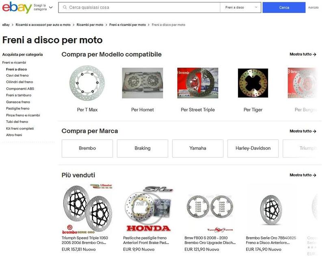Click the search magnifier icon

click(x=65, y=7)
